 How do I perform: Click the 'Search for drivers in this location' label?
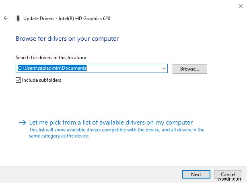pyautogui.click(x=51, y=58)
